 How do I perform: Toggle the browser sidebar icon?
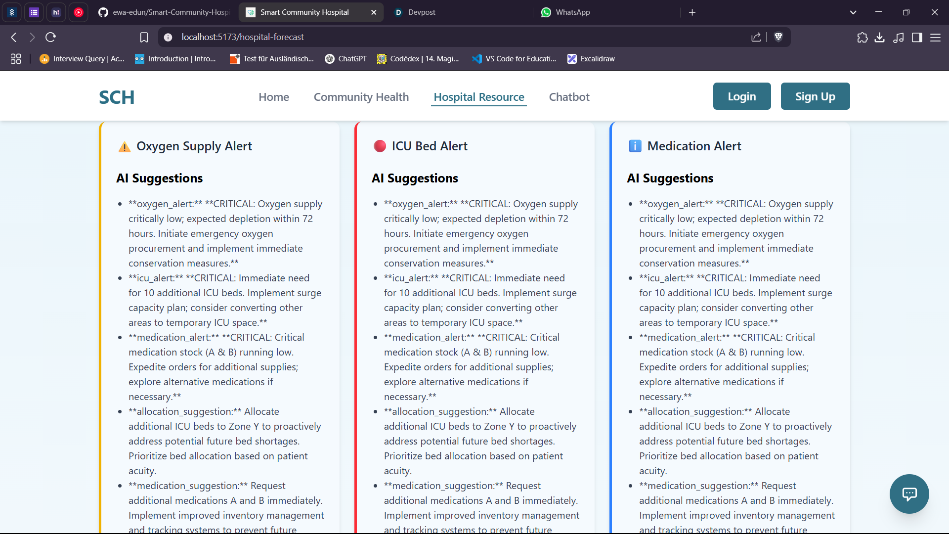917,37
